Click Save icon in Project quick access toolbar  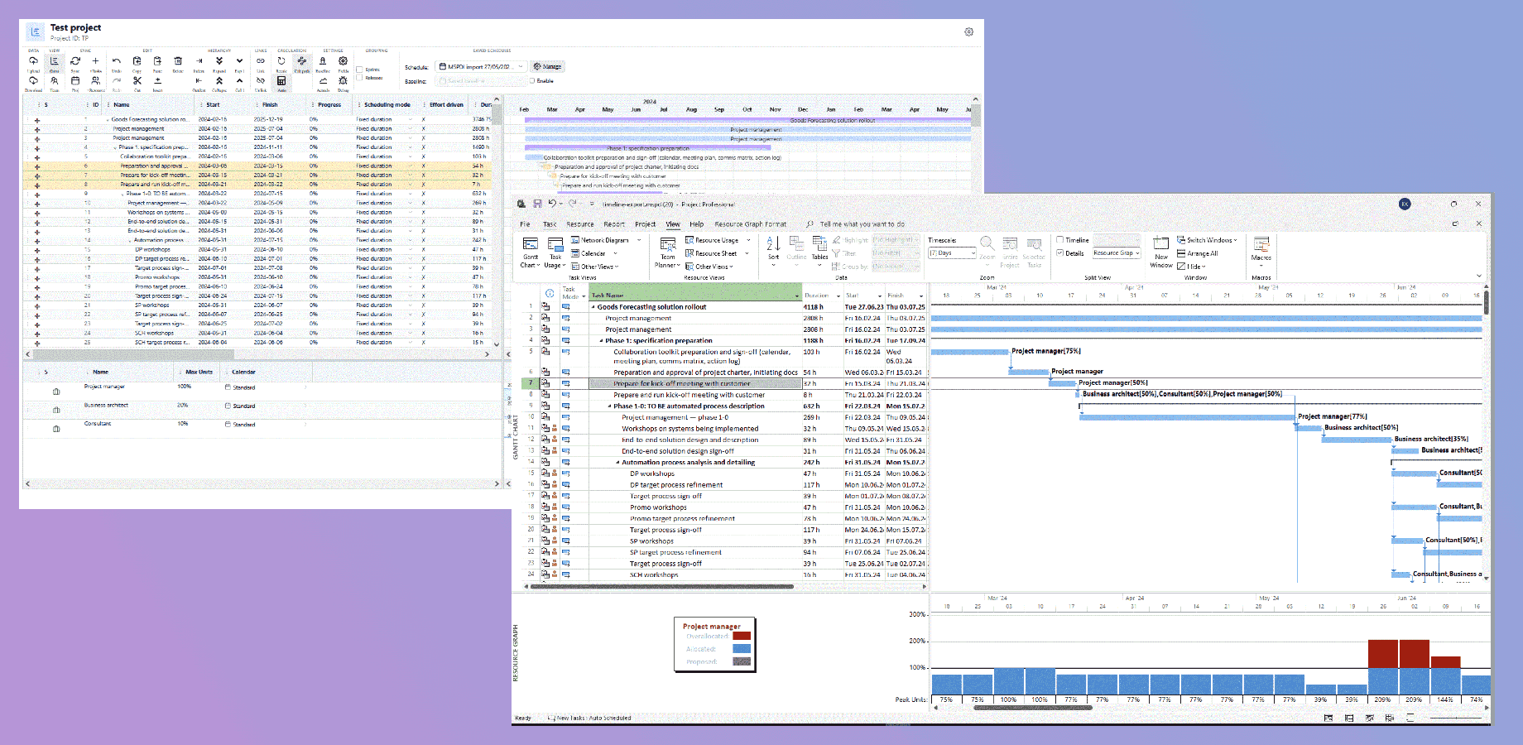click(x=537, y=204)
